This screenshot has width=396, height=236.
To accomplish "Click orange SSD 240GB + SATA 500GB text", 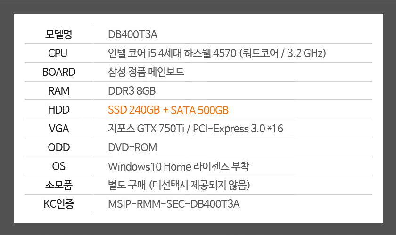I will [x=168, y=110].
